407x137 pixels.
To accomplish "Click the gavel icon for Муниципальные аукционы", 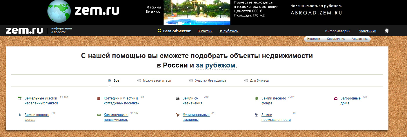I will [178, 115].
